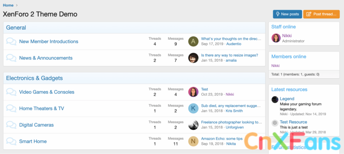Image resolution: width=344 pixels, height=154 pixels.
Task: Click the Test Resource gear icon
Action: 275,123
